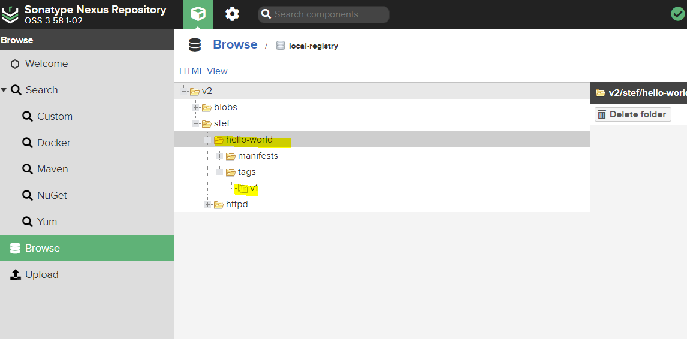
Task: Open the Administration gear icon
Action: [x=232, y=14]
